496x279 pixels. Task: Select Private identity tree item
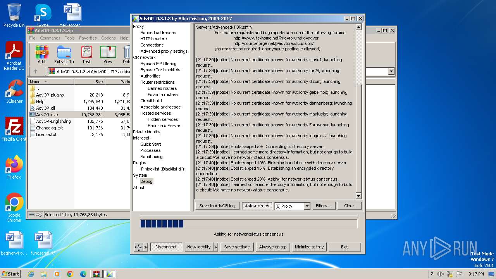point(146,132)
